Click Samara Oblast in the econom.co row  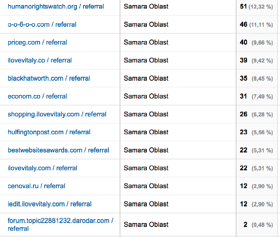coord(146,96)
